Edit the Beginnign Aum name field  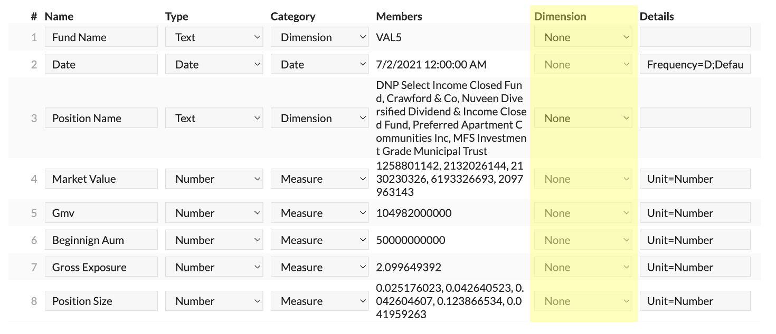coord(101,240)
